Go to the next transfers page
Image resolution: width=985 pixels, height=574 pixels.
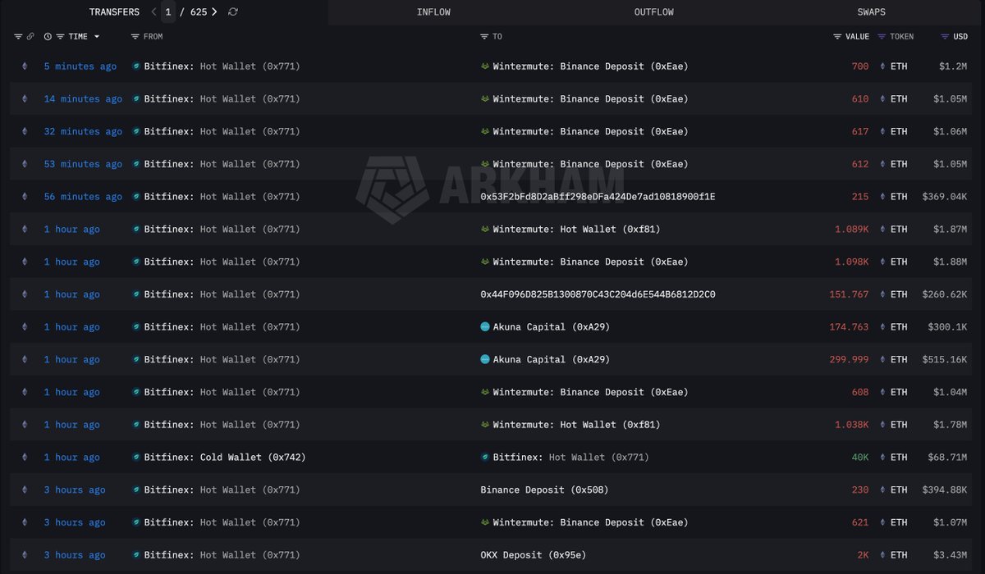click(214, 12)
